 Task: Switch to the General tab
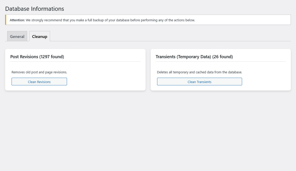click(17, 36)
